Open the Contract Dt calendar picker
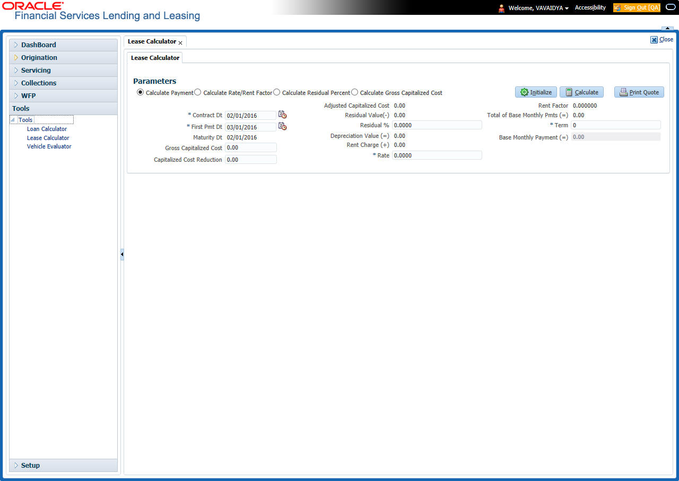This screenshot has height=481, width=679. (x=282, y=115)
